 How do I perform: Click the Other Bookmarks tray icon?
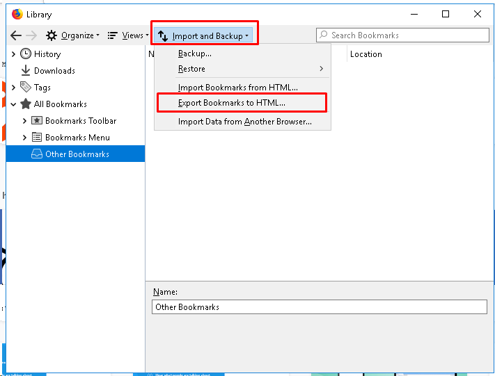coord(37,154)
